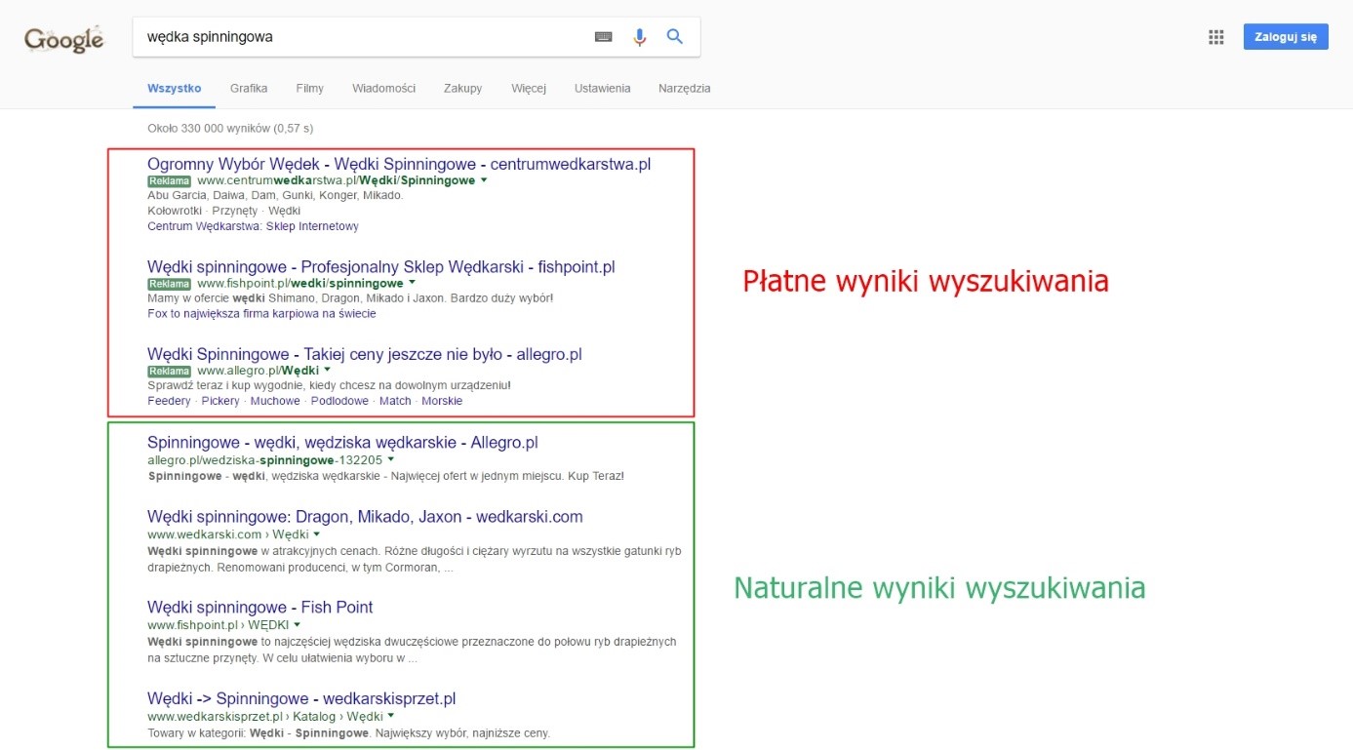The image size is (1353, 750).
Task: Expand arrow beside www.allegro.pl/Wędki ad URL
Action: (x=327, y=371)
